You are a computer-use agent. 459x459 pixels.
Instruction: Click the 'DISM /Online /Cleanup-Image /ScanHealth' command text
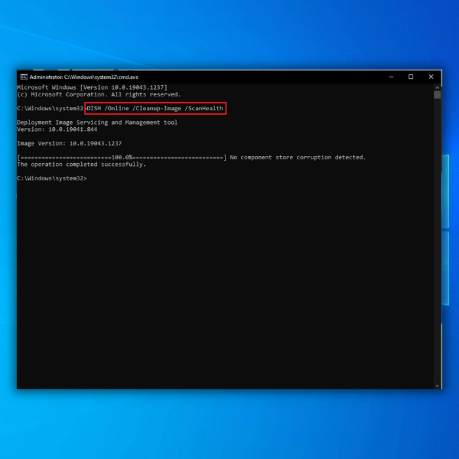155,108
